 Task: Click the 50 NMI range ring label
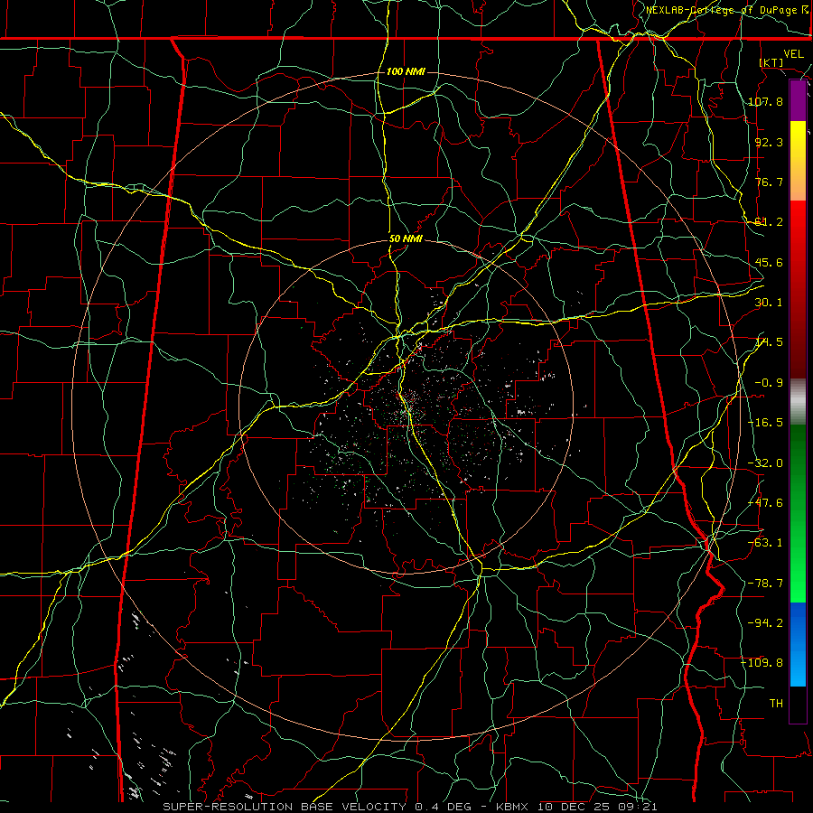tap(406, 239)
